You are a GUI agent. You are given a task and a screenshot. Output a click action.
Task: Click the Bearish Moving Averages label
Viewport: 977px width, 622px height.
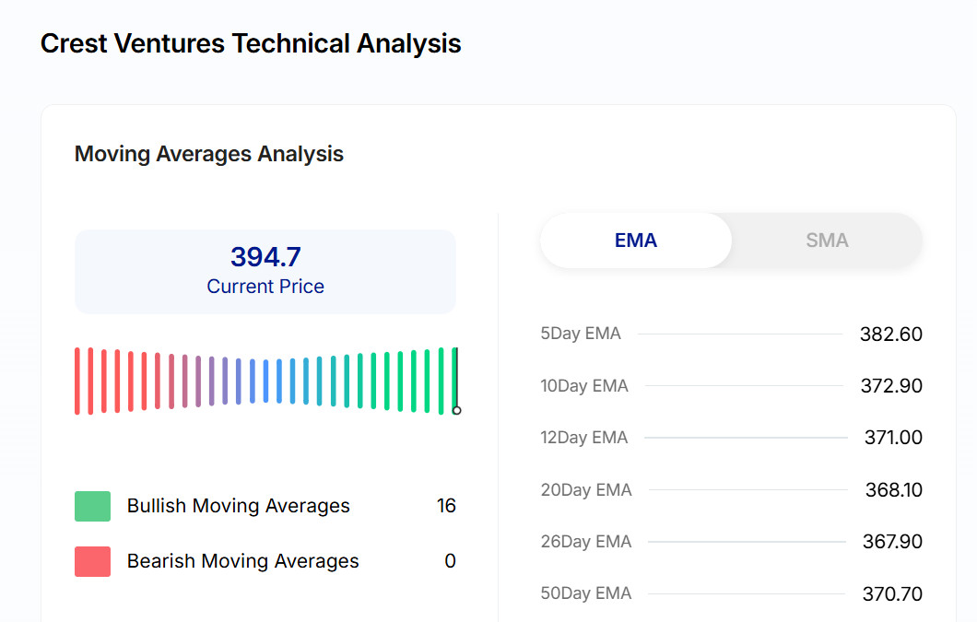[x=243, y=561]
